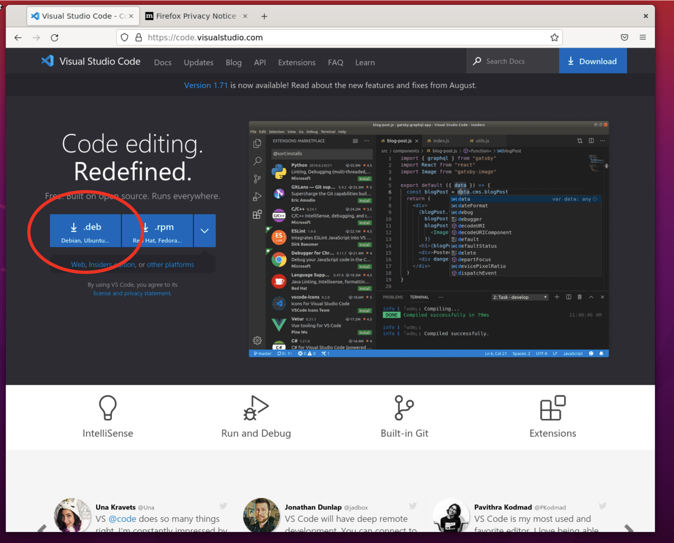
Task: Click the @code mention in Una Kravets' tweet
Action: (x=122, y=519)
